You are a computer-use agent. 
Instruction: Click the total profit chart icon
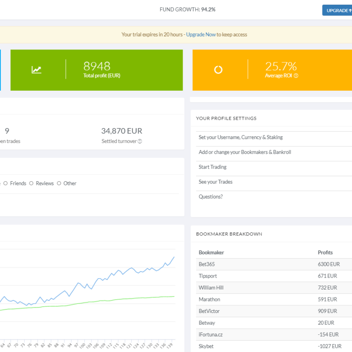[37, 70]
